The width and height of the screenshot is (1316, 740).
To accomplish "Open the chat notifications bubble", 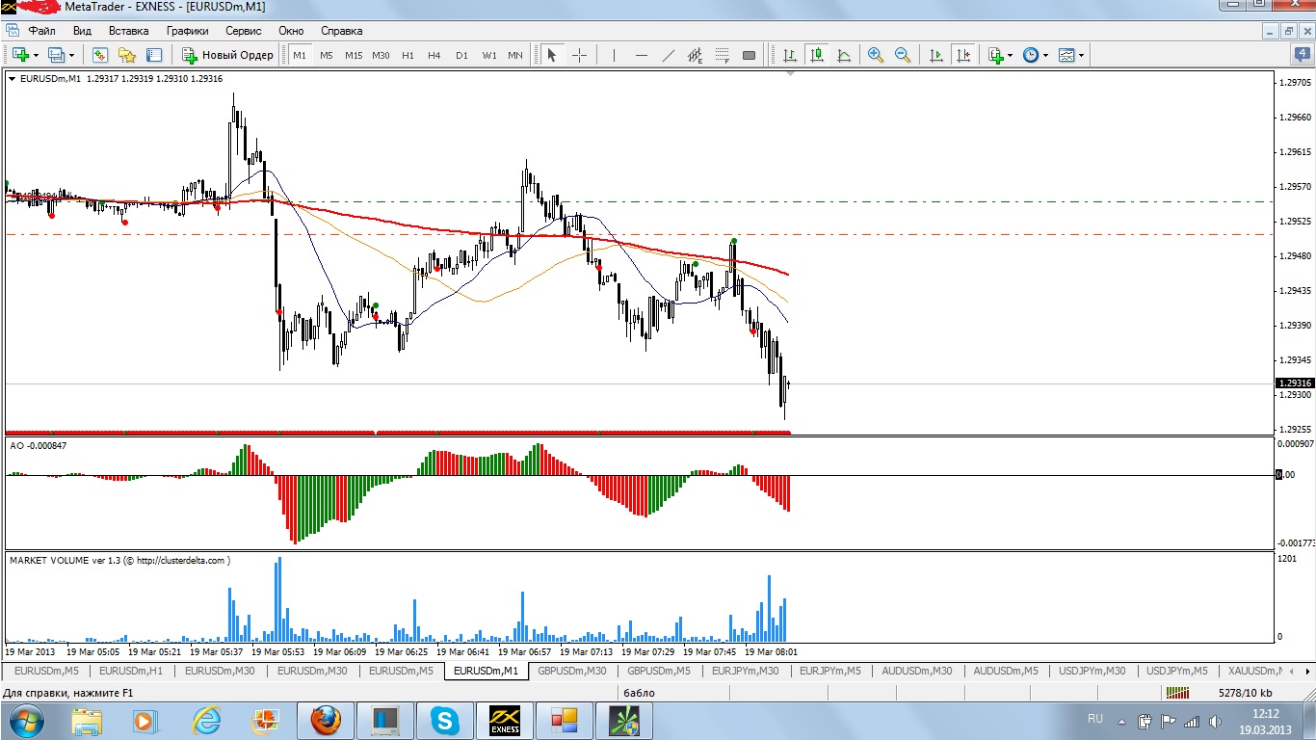I will coord(1301,55).
